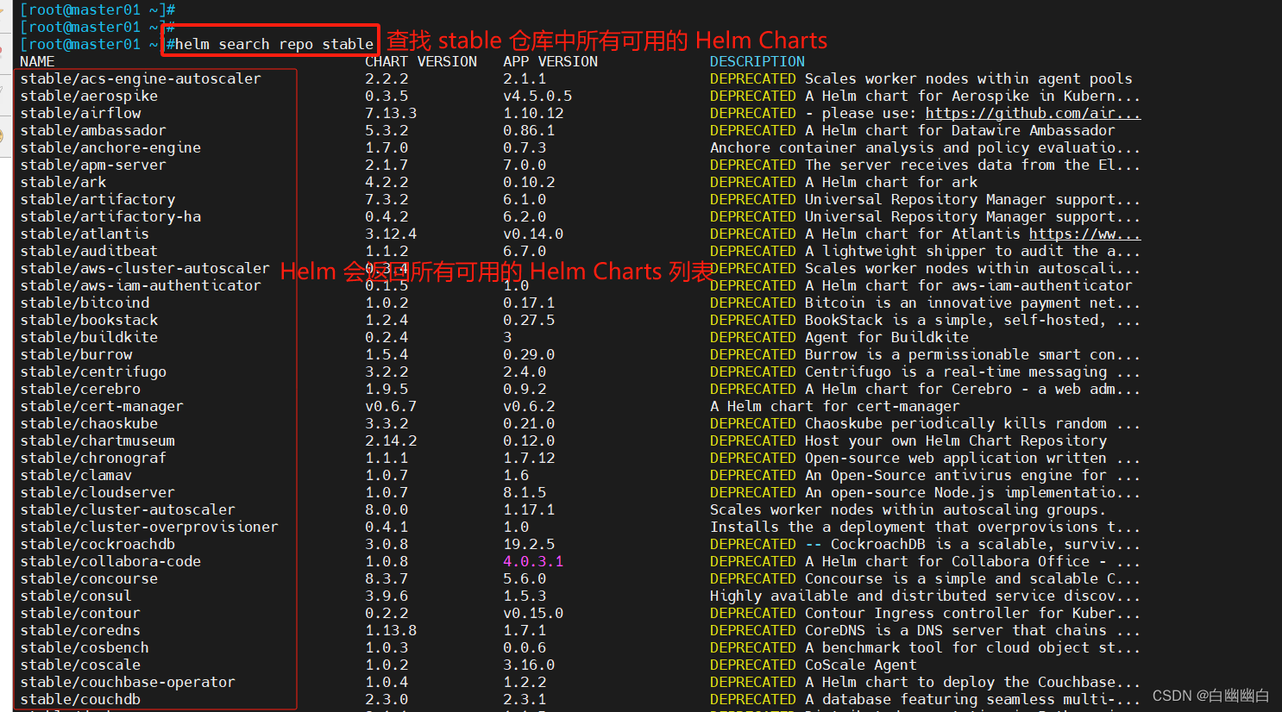Viewport: 1282px width, 712px height.
Task: Click the APP VERSION column header
Action: click(x=550, y=61)
